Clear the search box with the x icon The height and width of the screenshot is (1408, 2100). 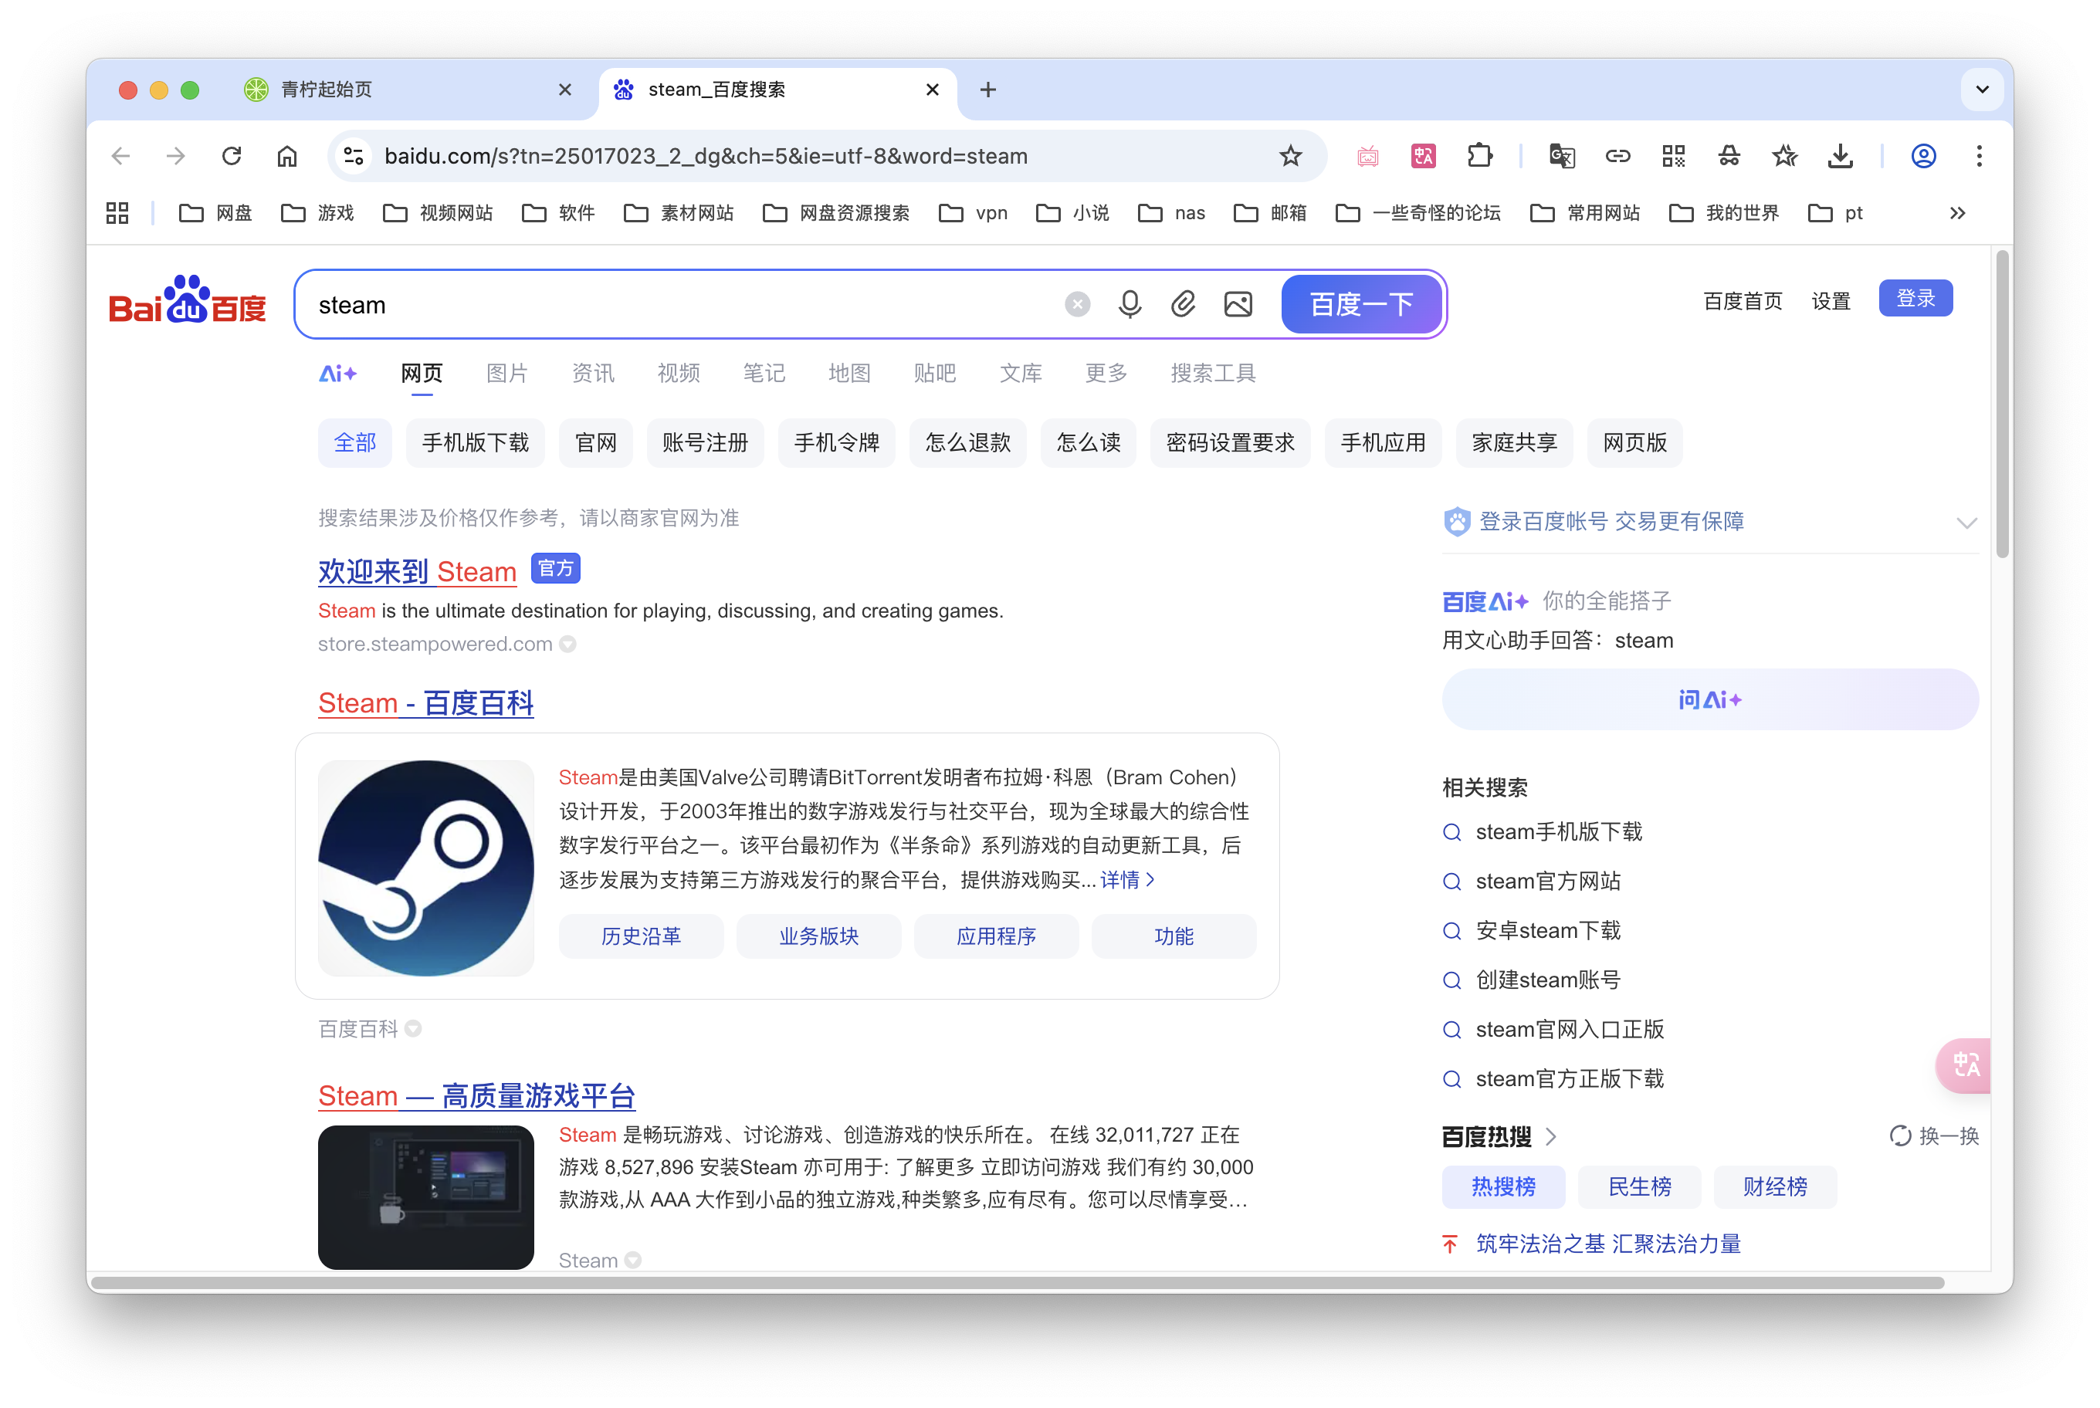1076,303
